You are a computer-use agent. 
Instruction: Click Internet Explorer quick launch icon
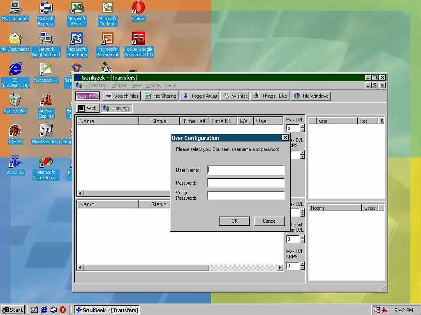click(x=44, y=310)
